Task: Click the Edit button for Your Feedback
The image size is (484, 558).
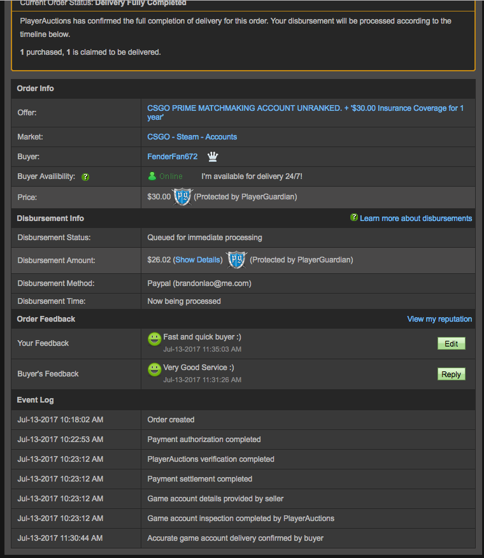Action: 452,343
